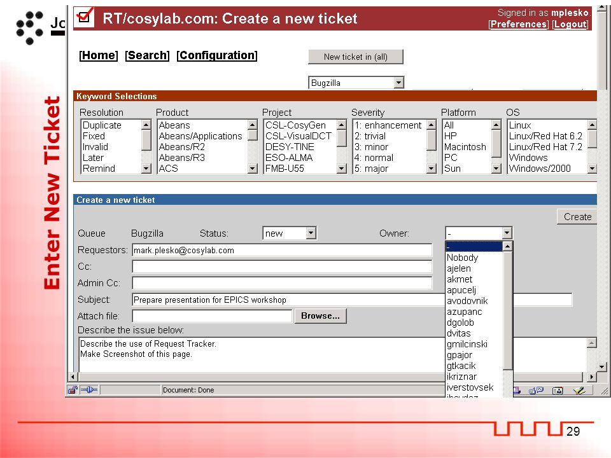Expand the Status dropdown showing new

[x=311, y=233]
